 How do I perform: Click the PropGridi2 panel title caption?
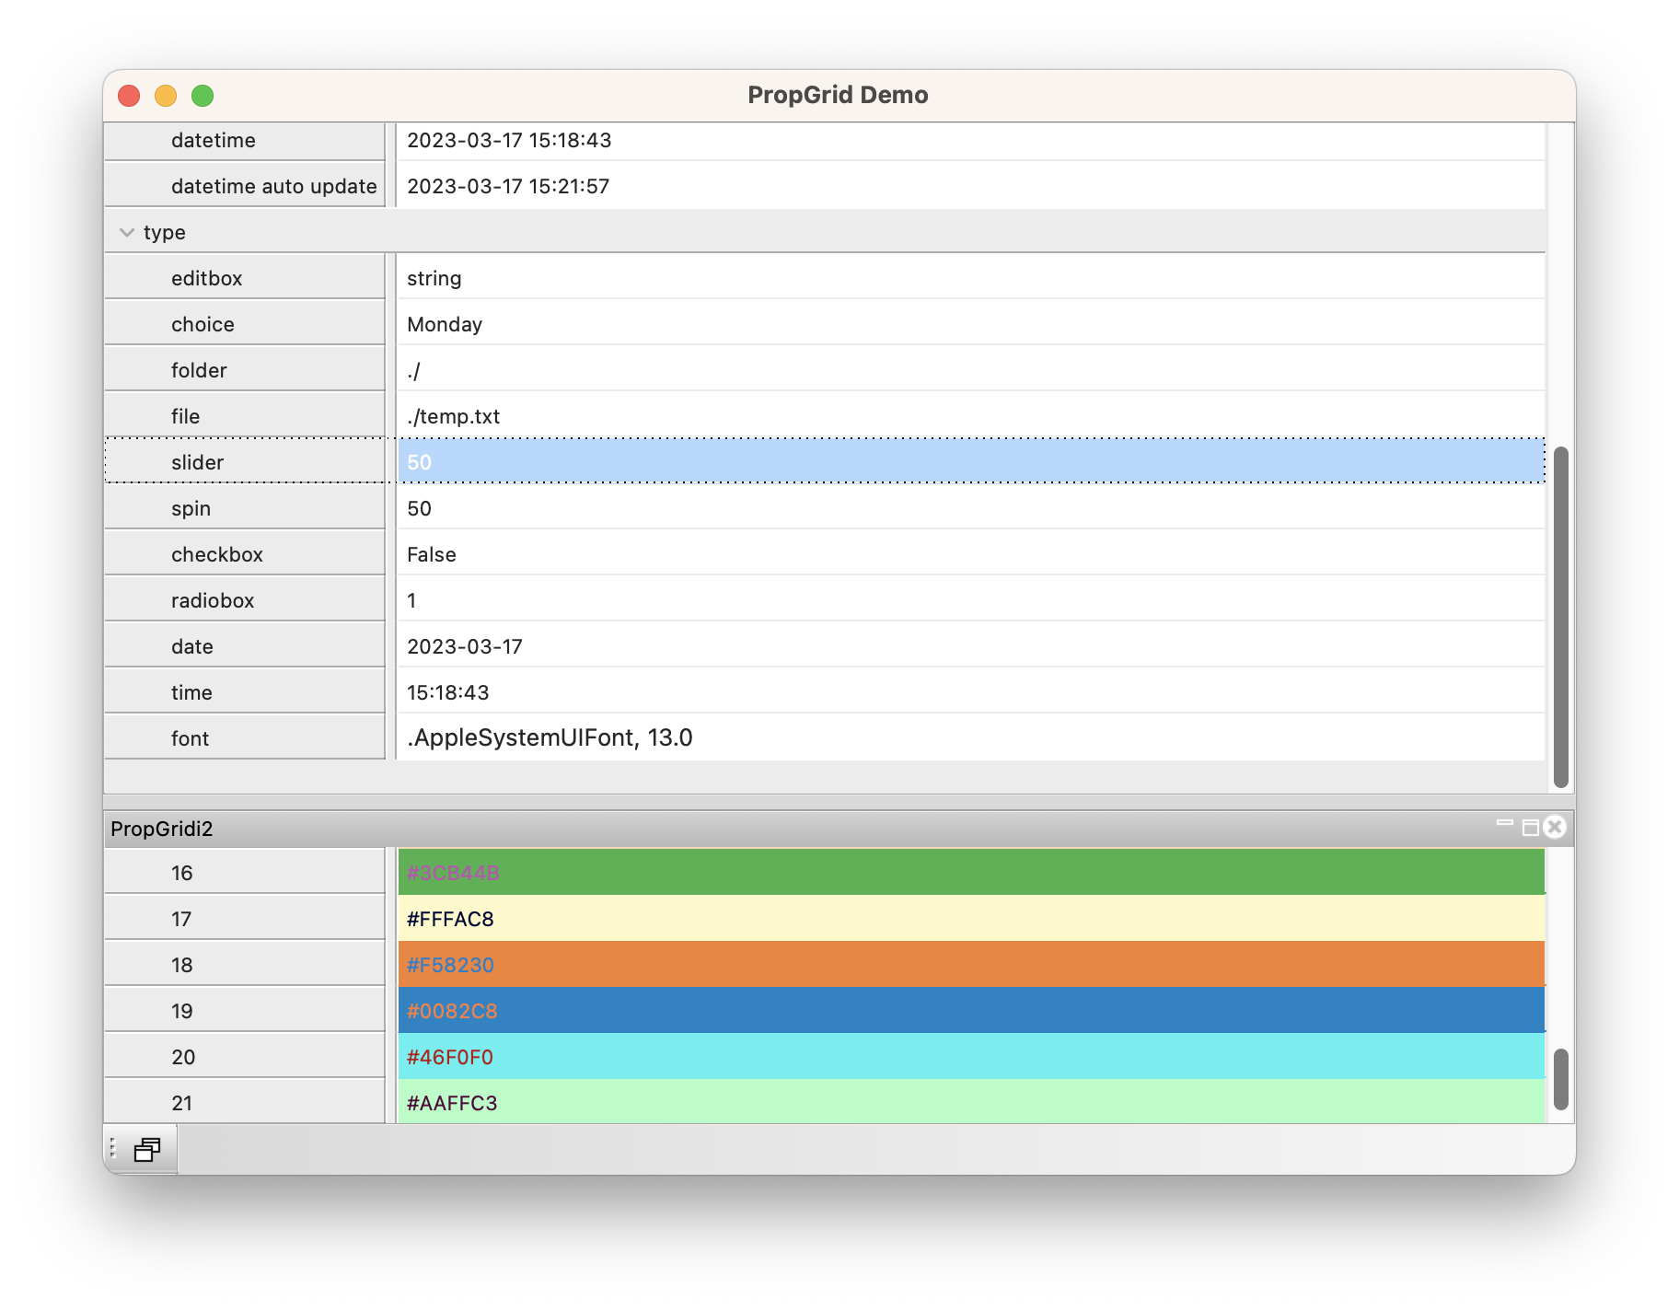click(162, 829)
